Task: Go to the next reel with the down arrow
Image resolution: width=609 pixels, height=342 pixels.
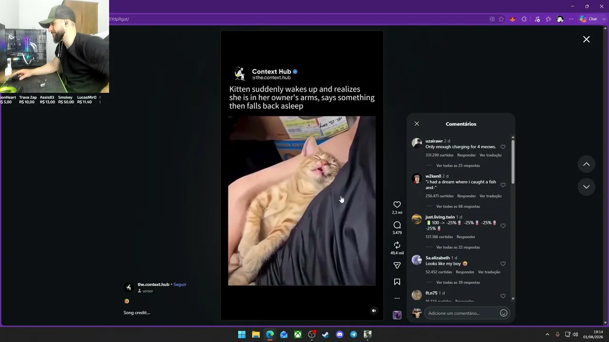Action: pyautogui.click(x=586, y=187)
